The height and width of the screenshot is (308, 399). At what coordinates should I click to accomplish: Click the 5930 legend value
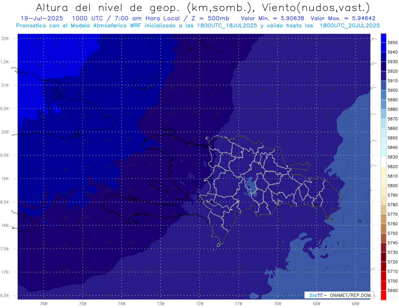pyautogui.click(x=392, y=62)
